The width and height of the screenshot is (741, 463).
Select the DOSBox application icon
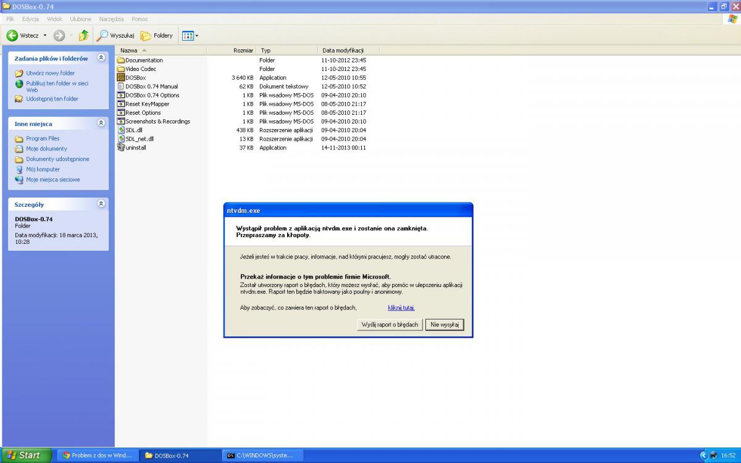pyautogui.click(x=121, y=78)
